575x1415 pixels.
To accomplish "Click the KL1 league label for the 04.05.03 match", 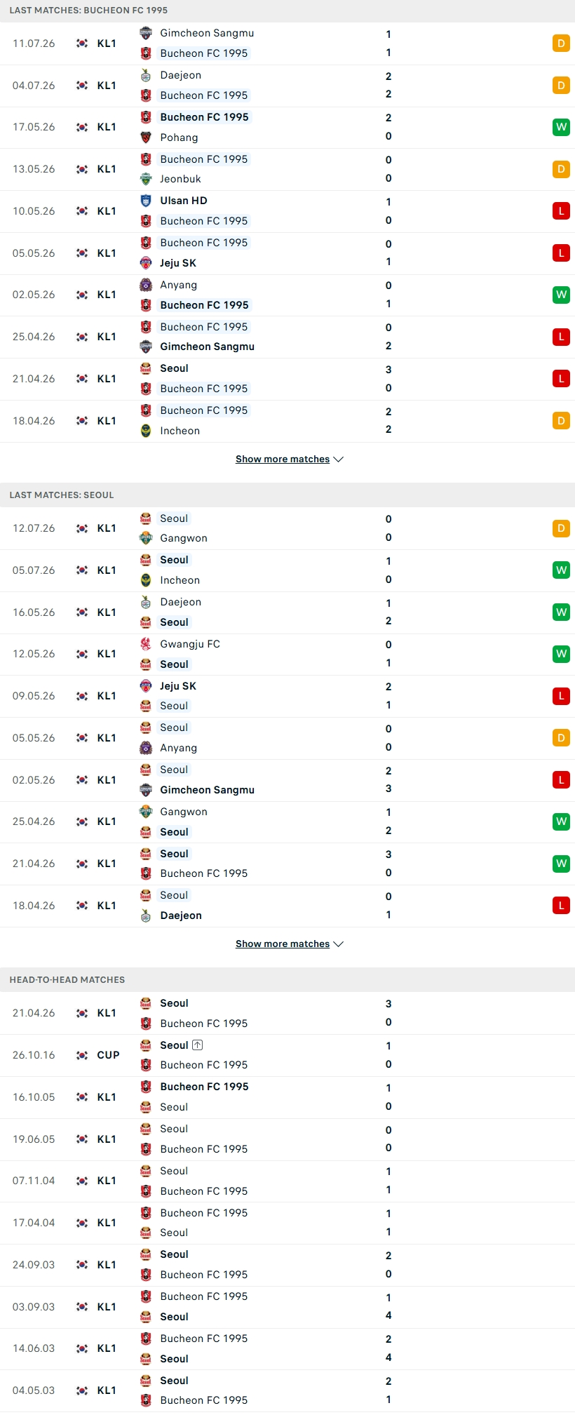I will point(107,1390).
